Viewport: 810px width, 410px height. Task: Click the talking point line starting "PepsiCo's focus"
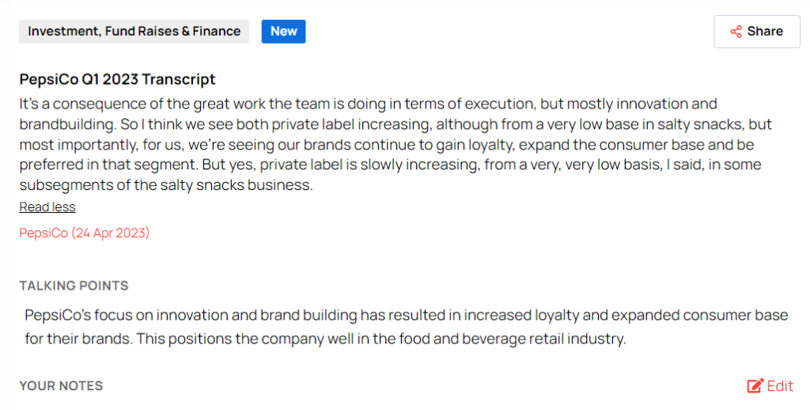coord(406,316)
